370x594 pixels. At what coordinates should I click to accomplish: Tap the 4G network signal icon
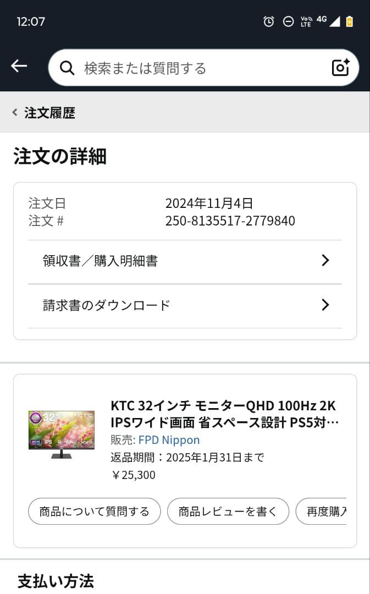pyautogui.click(x=322, y=21)
